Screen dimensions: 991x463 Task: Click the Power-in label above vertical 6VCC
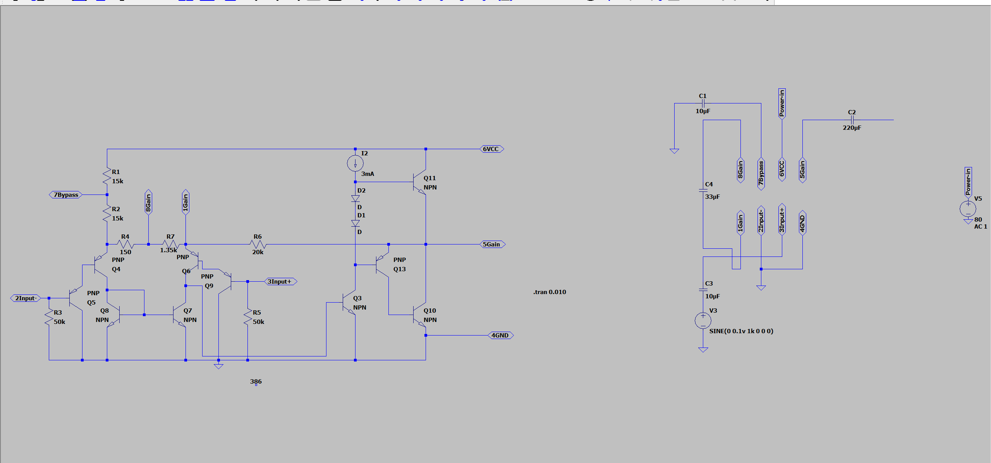[x=781, y=103]
